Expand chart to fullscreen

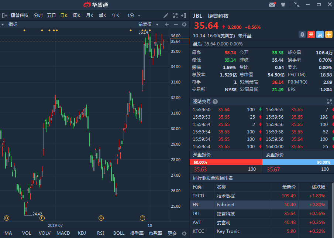coord(175,16)
